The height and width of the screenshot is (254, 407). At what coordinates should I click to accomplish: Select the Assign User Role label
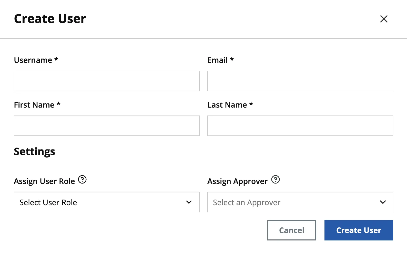coord(45,181)
